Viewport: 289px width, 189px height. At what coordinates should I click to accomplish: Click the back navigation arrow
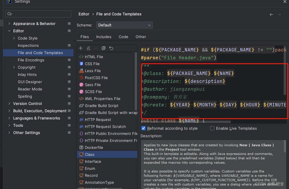tap(271, 15)
